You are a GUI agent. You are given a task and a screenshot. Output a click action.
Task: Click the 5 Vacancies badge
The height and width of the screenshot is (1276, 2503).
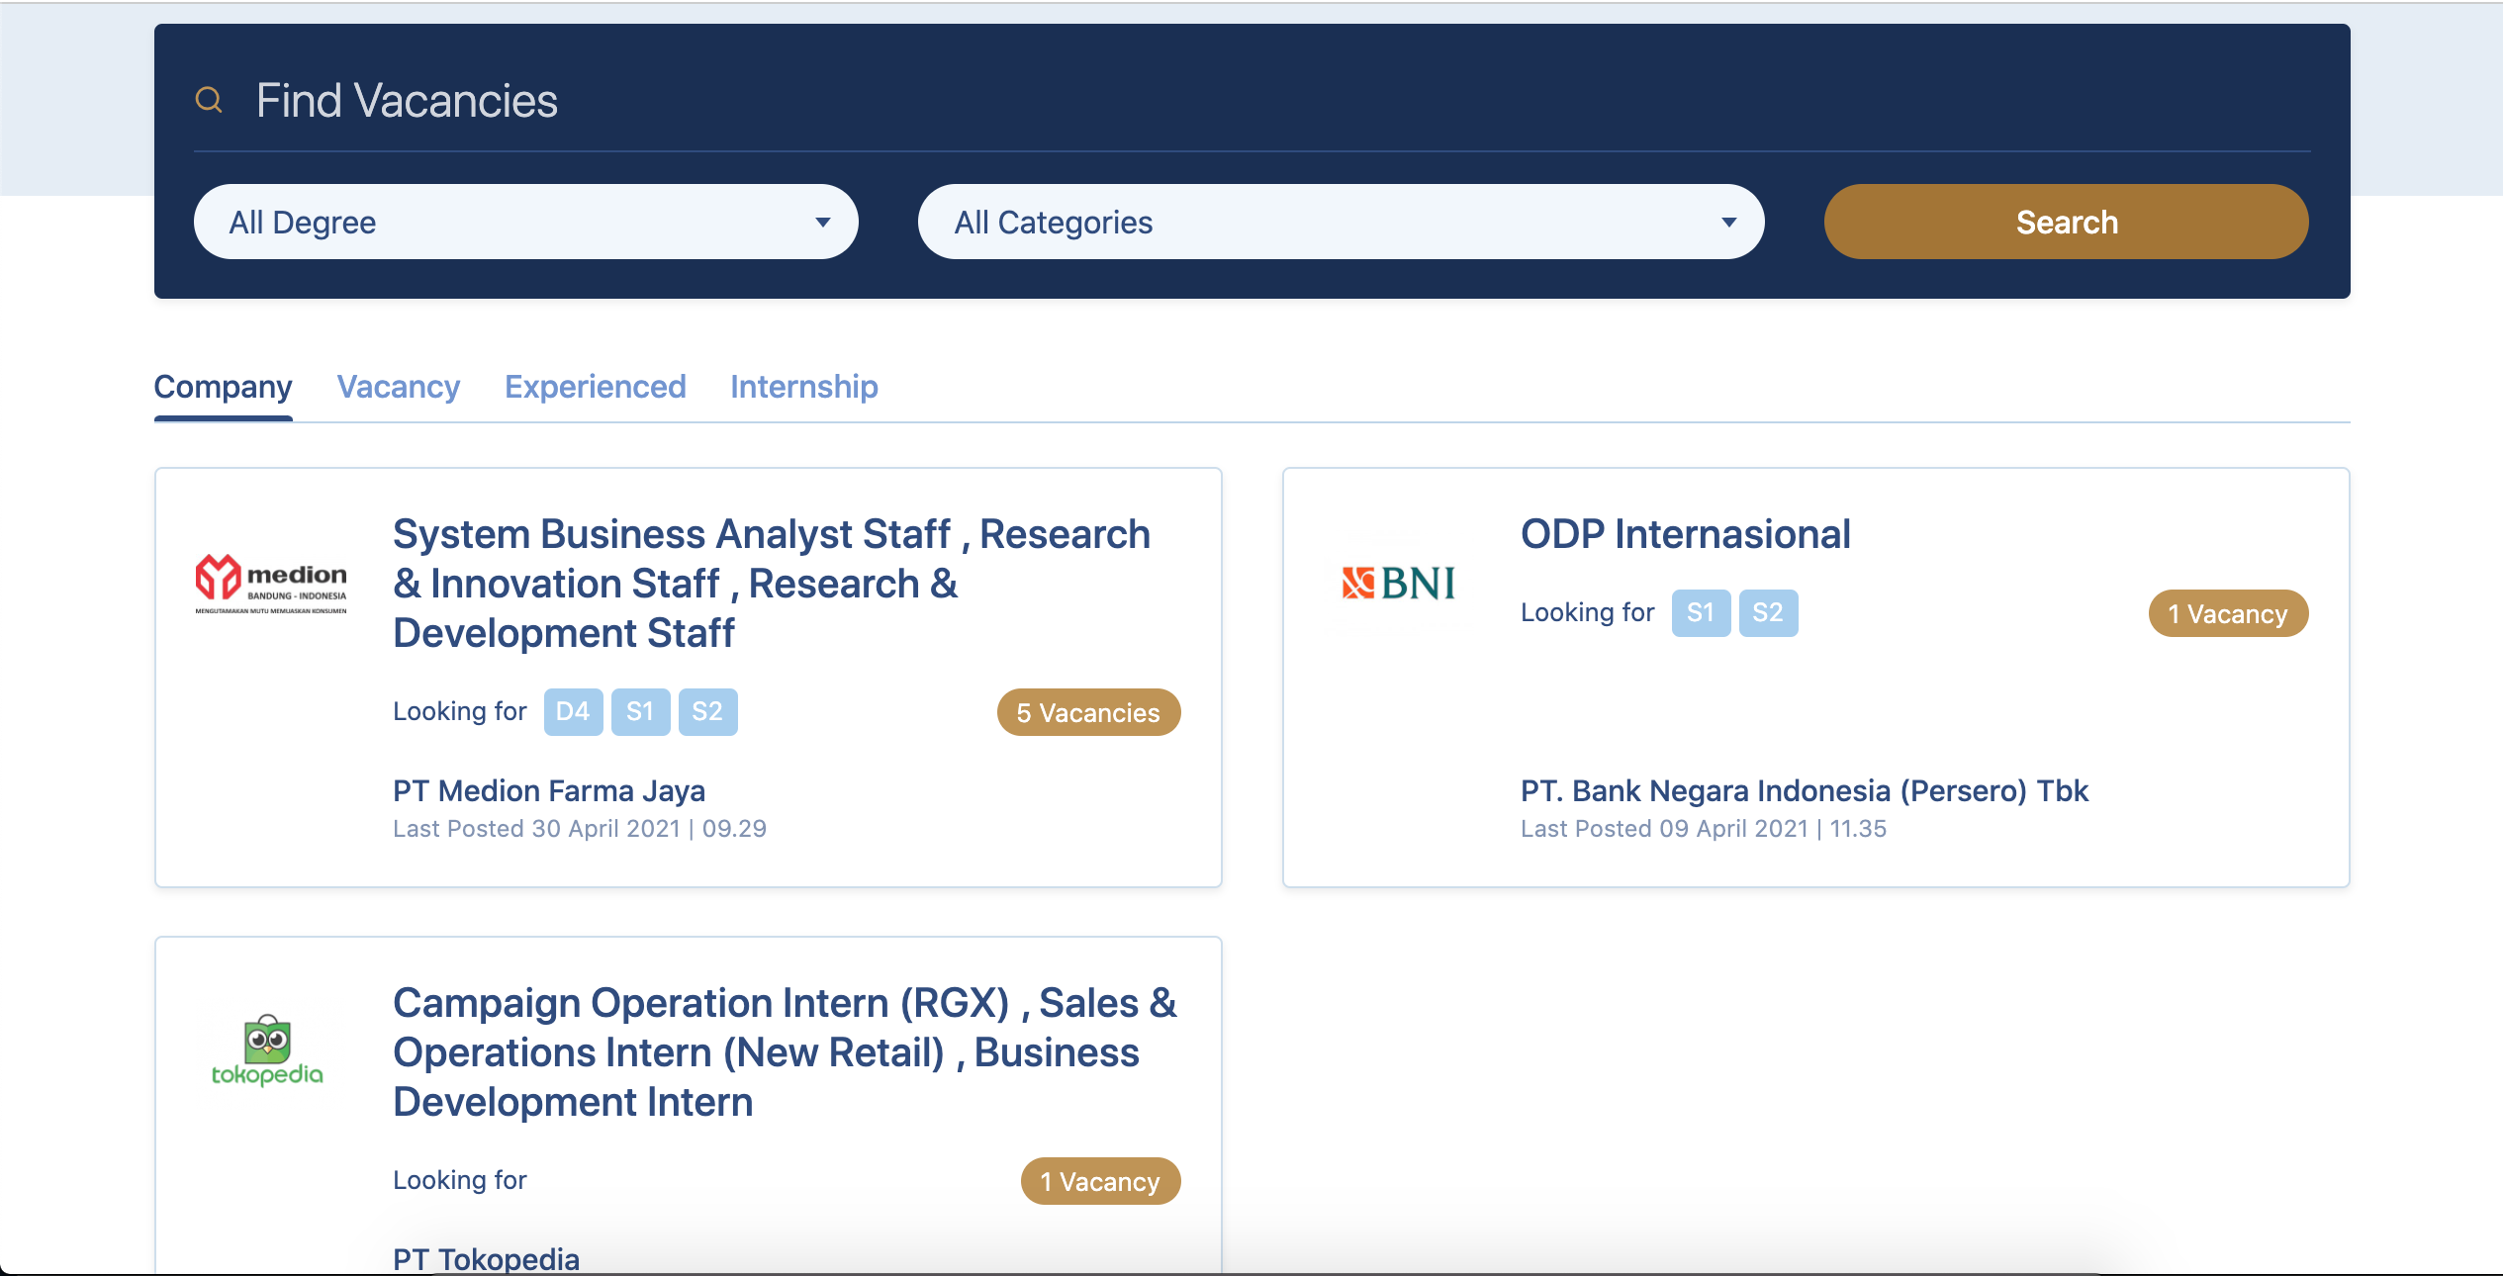click(x=1087, y=713)
